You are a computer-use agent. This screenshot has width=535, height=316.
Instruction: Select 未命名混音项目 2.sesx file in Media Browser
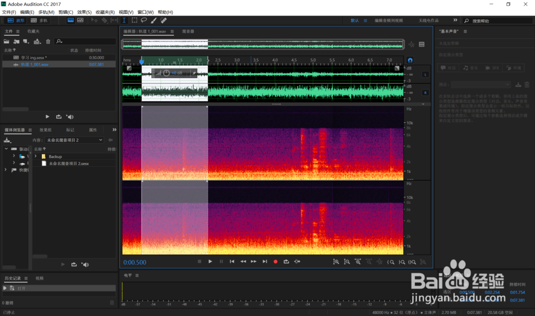68,164
